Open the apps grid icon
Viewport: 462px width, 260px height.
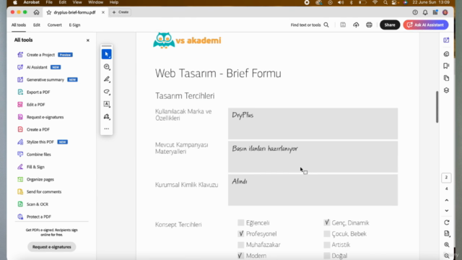[x=435, y=12]
